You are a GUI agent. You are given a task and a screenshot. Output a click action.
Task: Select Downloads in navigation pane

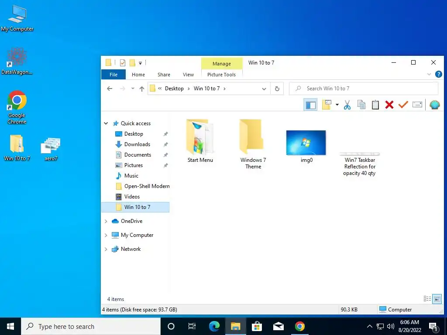point(137,144)
